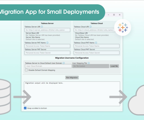
Task: Click the Tableau Server PAT Secret label
Action: click(x=35, y=49)
